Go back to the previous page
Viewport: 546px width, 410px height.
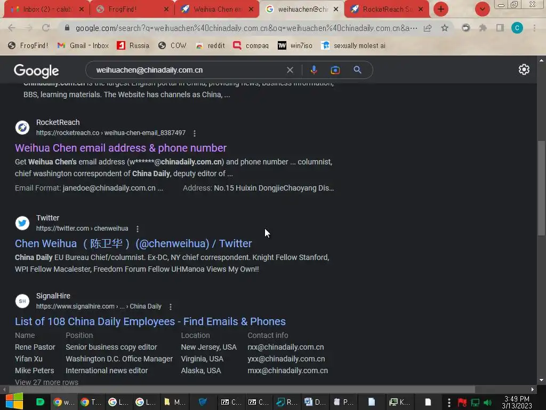(x=12, y=28)
